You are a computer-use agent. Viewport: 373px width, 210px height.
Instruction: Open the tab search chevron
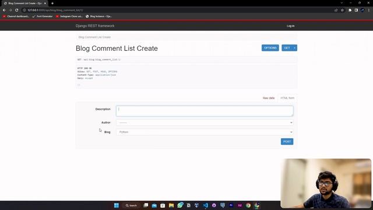tap(342, 3)
